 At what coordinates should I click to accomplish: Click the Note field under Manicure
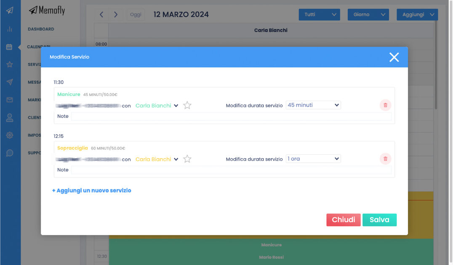point(231,117)
